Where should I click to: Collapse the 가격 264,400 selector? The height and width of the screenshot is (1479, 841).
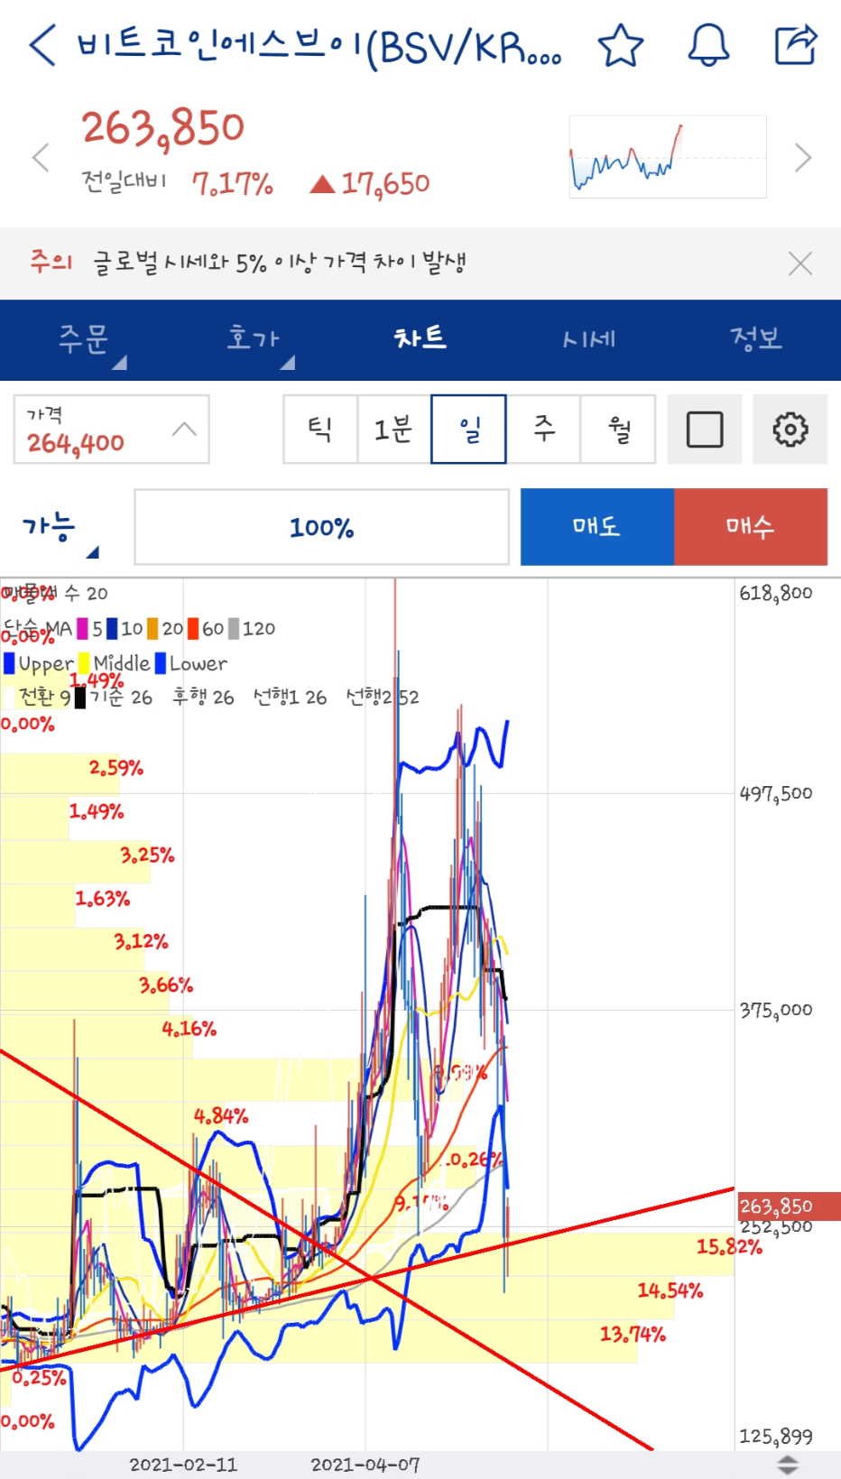click(x=112, y=430)
